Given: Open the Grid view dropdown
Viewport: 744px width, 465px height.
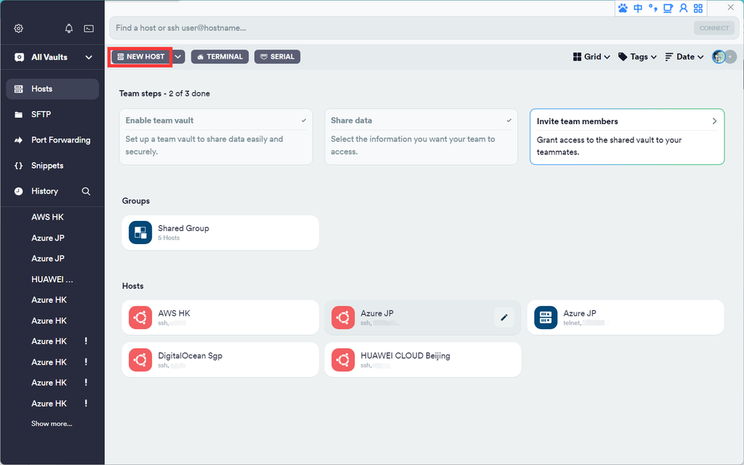Looking at the screenshot, I should coord(591,57).
